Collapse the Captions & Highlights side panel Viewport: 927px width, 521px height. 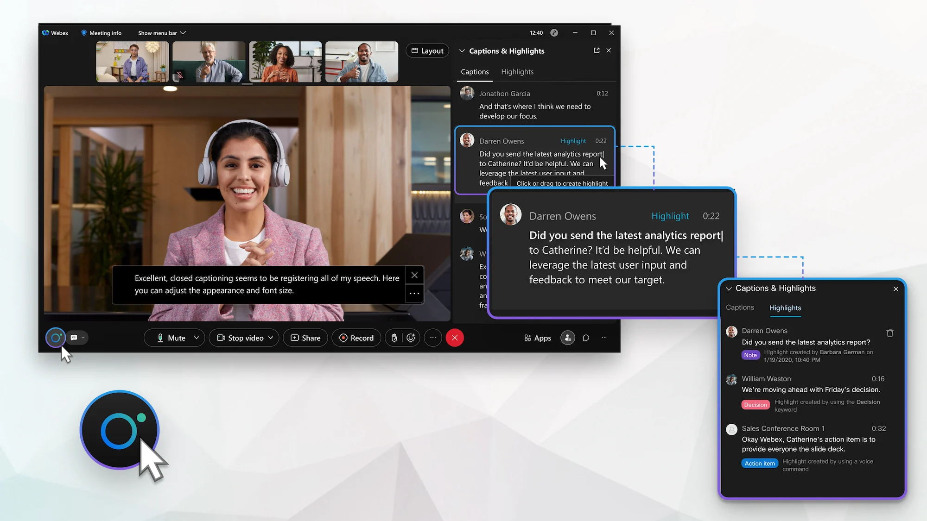point(462,50)
